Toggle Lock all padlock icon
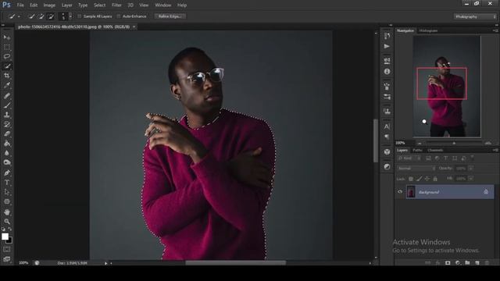 pos(435,179)
